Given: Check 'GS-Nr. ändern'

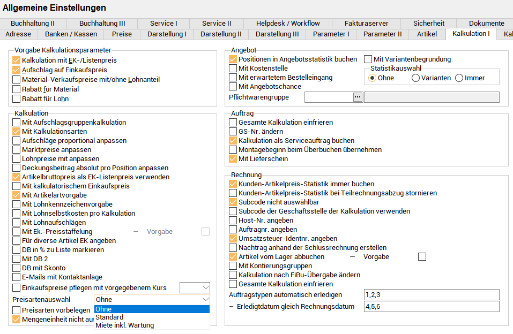Looking at the screenshot, I should [x=233, y=131].
